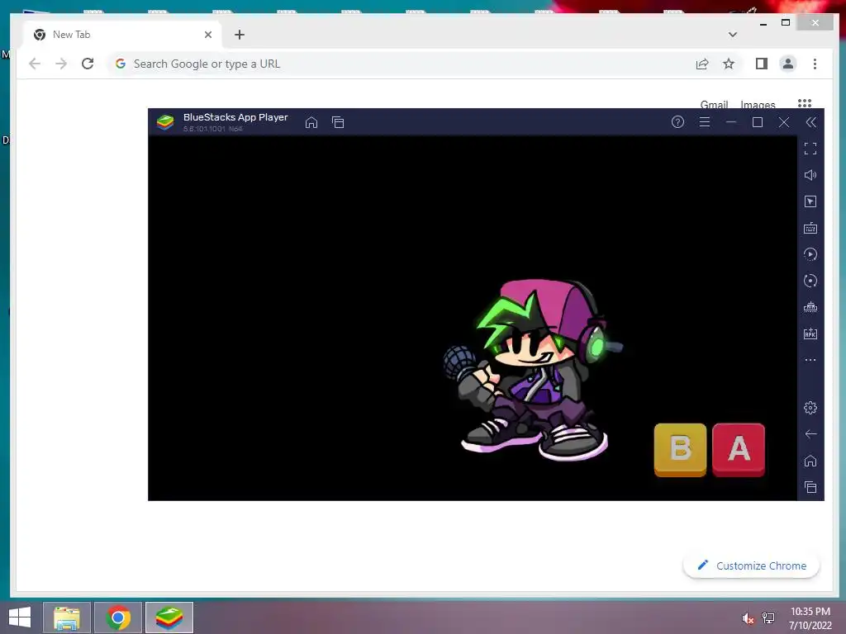Viewport: 846px width, 634px height.
Task: Tap the red A game button
Action: point(739,450)
